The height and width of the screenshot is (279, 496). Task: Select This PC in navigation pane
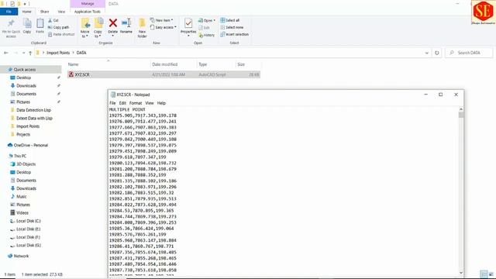point(20,156)
